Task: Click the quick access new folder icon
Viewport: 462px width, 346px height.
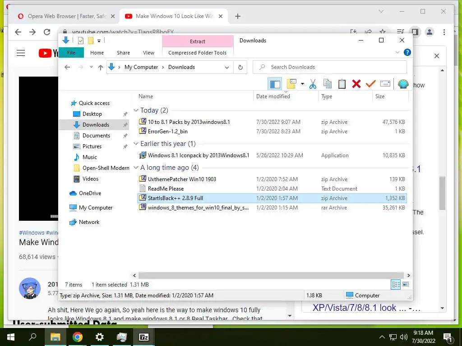Action: (91, 41)
